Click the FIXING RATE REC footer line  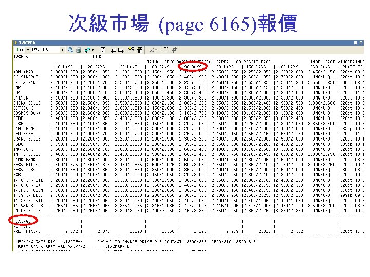(135, 242)
